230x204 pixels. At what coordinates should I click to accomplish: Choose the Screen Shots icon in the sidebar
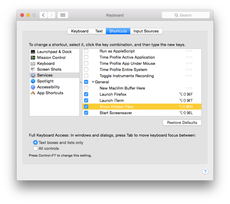point(33,69)
